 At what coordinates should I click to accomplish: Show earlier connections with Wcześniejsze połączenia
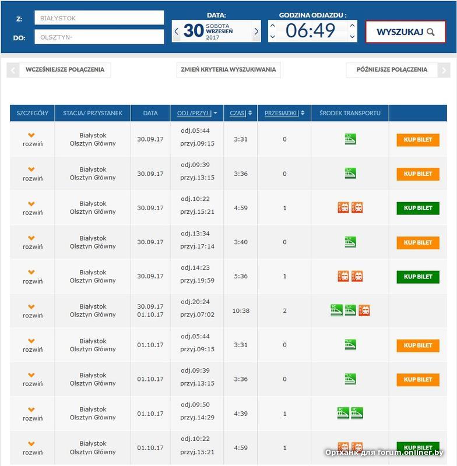[x=65, y=70]
